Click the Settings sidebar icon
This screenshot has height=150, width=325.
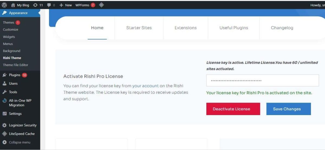[5, 114]
